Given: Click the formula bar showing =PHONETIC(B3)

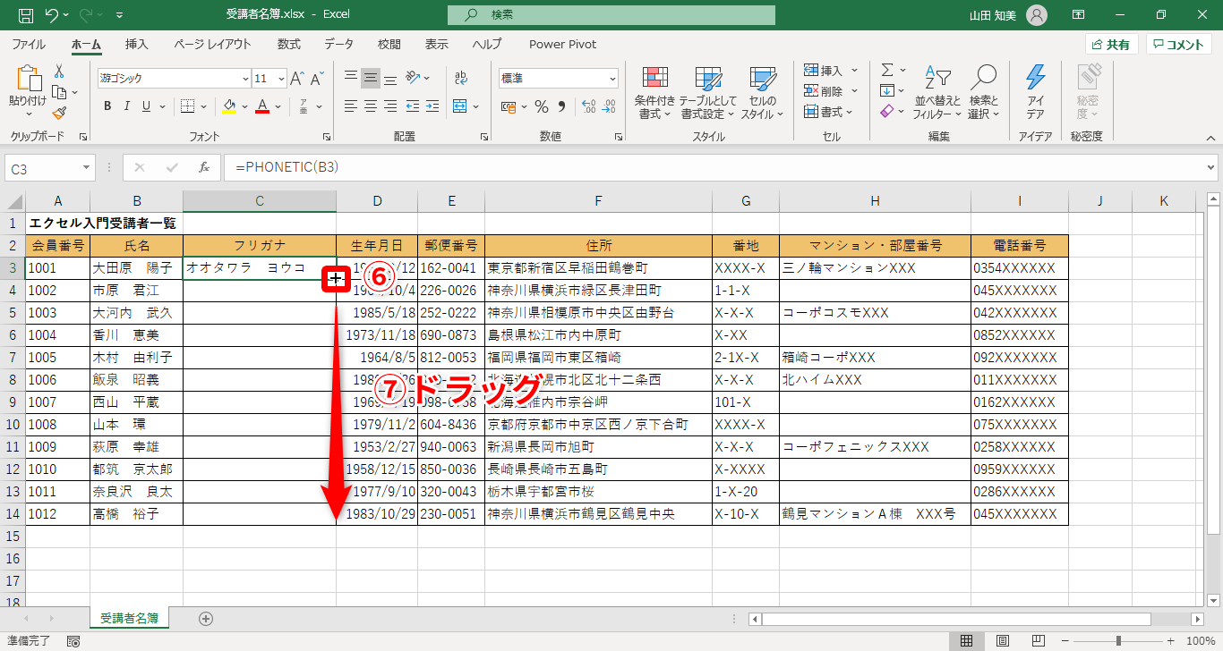Looking at the screenshot, I should click(x=721, y=167).
